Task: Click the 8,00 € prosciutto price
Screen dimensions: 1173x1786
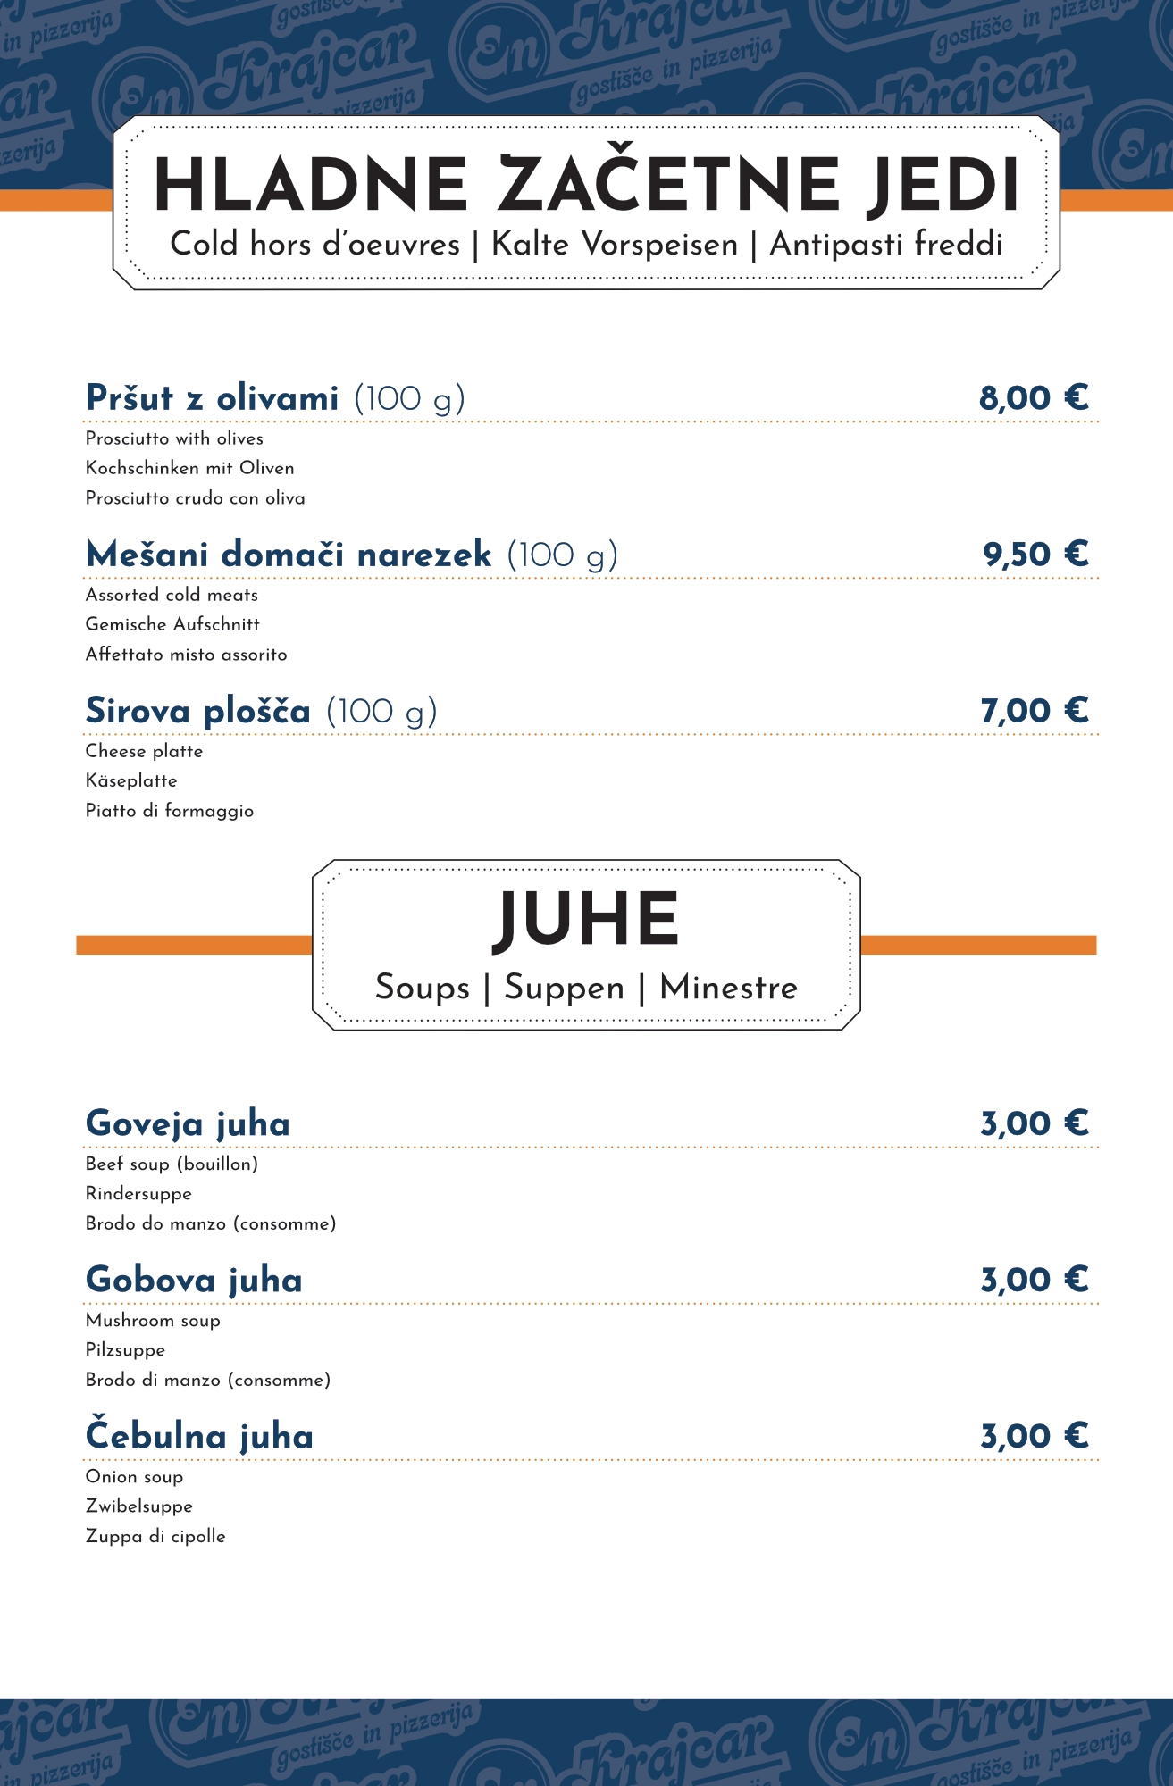Action: 1034,398
